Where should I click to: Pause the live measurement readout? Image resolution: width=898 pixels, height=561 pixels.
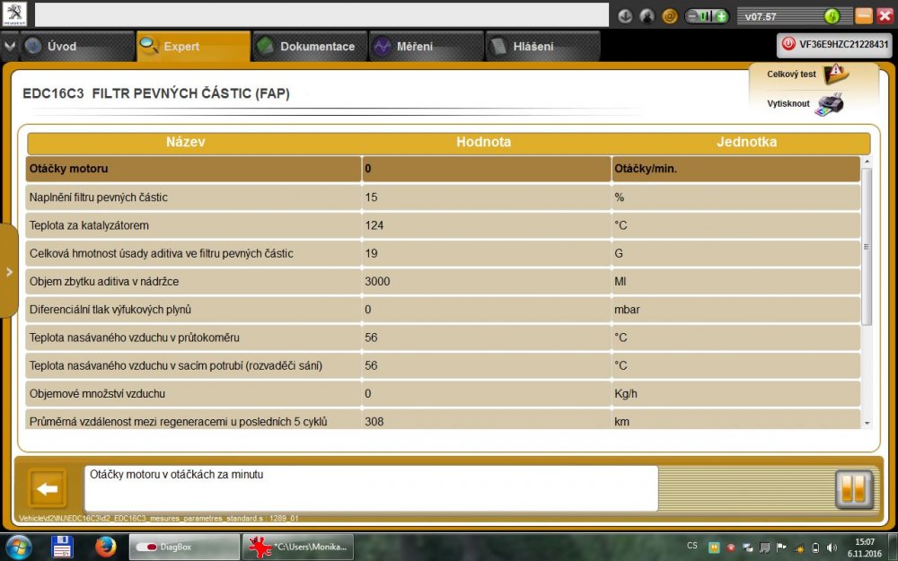tap(852, 489)
